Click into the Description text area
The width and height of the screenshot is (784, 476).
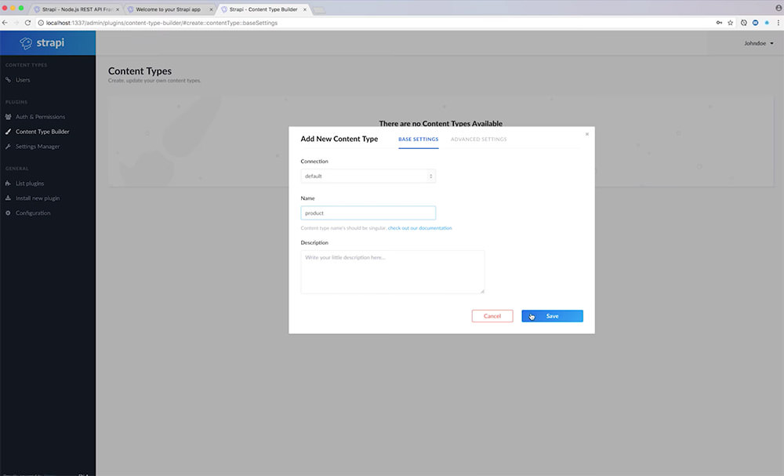point(393,272)
